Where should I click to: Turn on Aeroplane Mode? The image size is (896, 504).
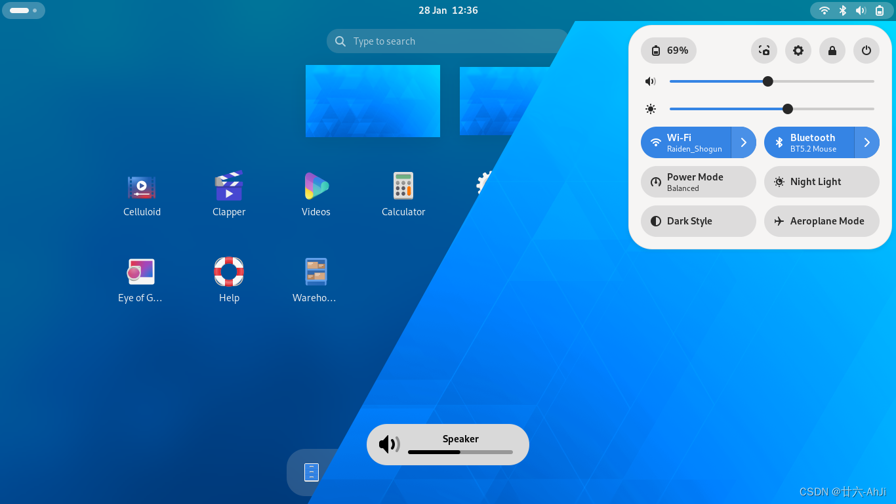pos(822,221)
